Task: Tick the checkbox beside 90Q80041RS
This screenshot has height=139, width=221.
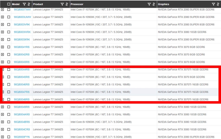Action: [x=8, y=47]
